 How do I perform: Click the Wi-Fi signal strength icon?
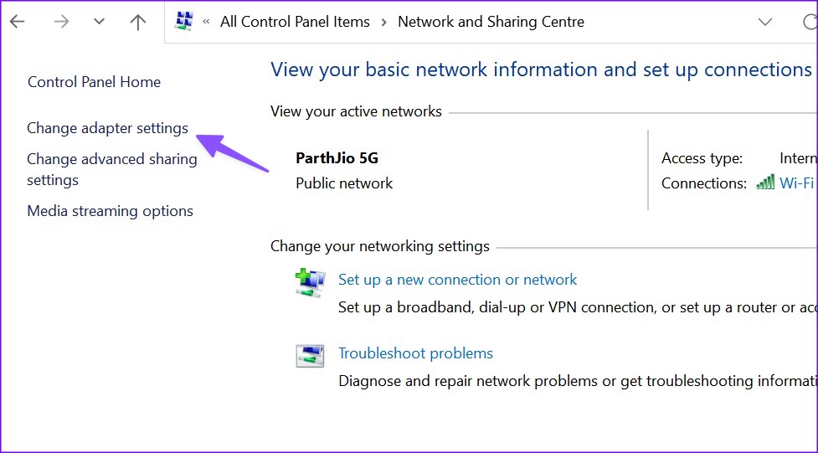[765, 183]
